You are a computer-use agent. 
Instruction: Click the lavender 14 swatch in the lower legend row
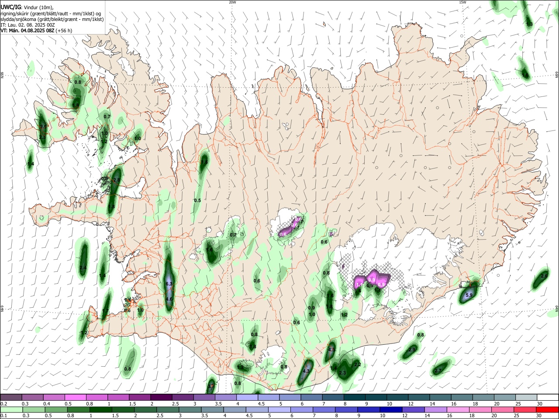tap(435, 410)
